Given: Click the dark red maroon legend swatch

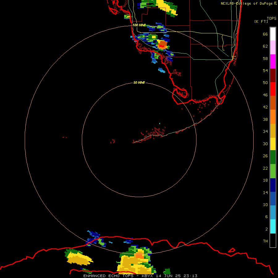Looking at the screenshot, I should point(273,75).
